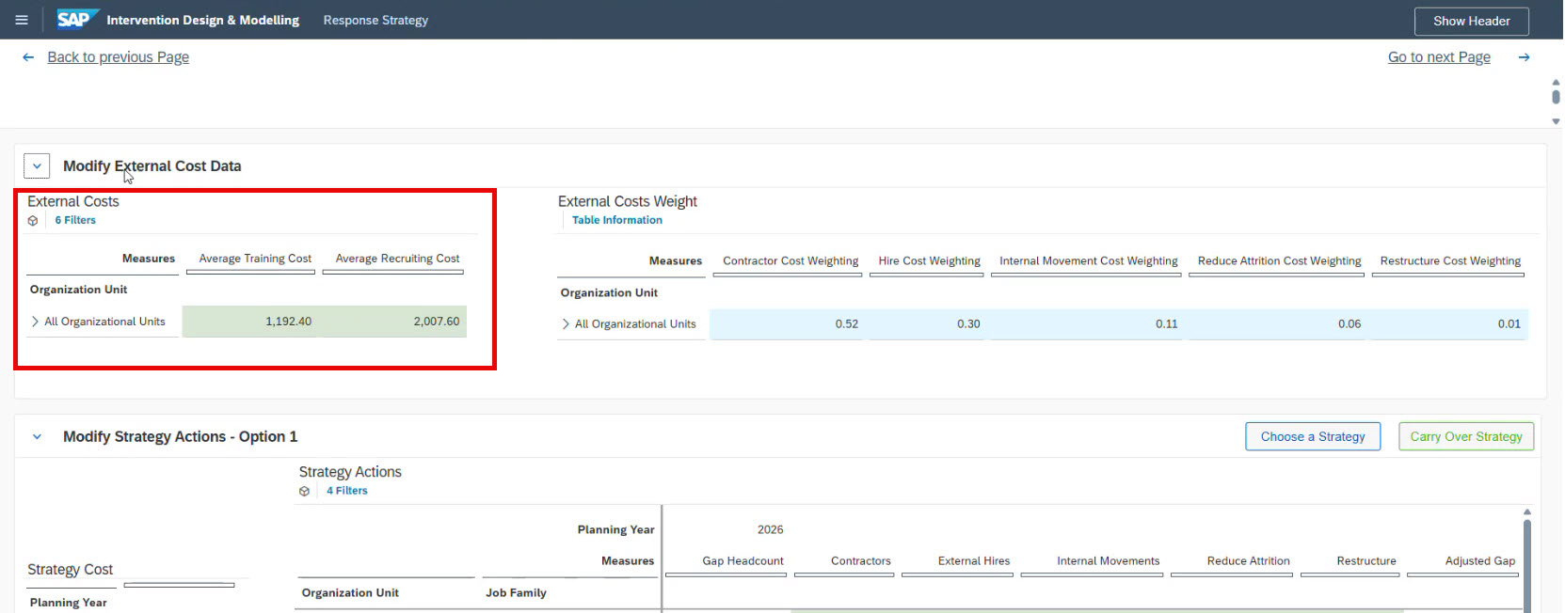Click the Choose a Strategy button
Viewport: 1565px width, 613px height.
(x=1312, y=437)
